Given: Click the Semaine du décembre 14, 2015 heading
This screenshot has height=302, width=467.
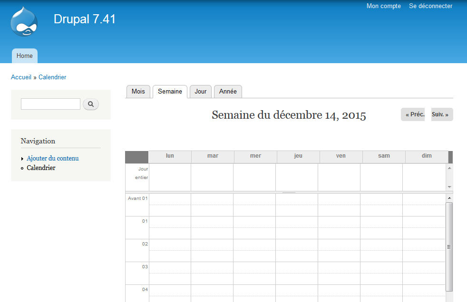Looking at the screenshot, I should tap(289, 115).
